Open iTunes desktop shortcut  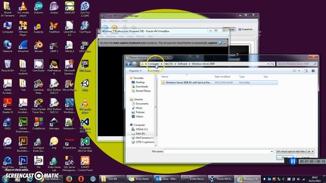(8, 143)
